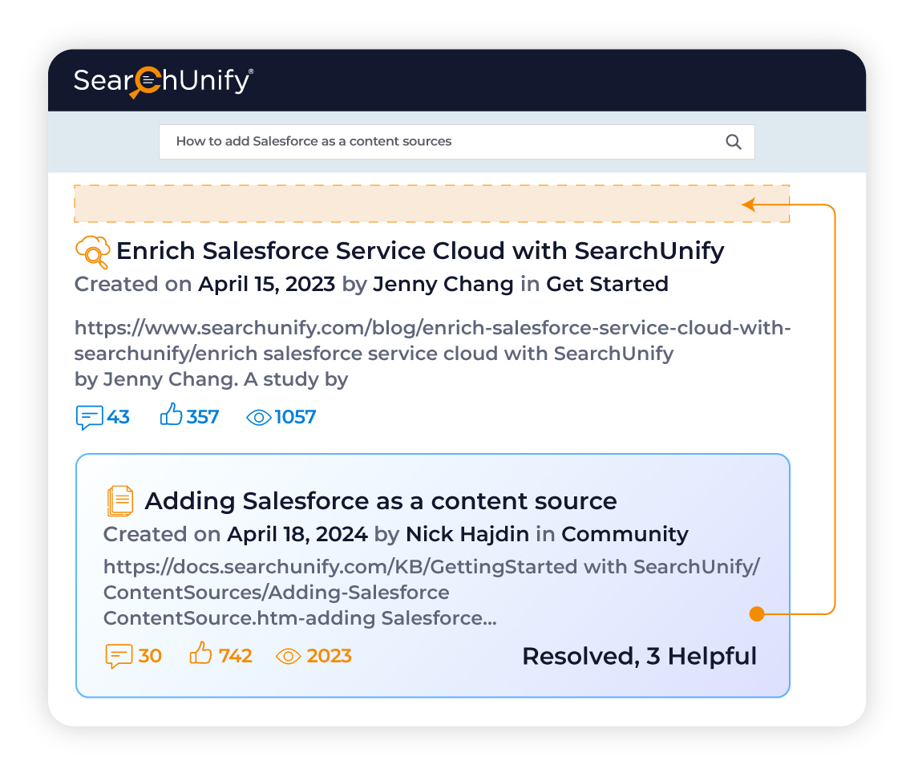Open Adding Salesforce as a content source result
This screenshot has height=773, width=914.
381,501
